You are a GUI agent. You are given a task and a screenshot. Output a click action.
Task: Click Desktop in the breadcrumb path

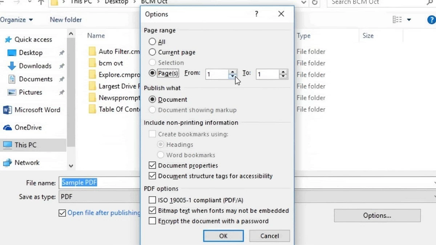click(x=116, y=3)
